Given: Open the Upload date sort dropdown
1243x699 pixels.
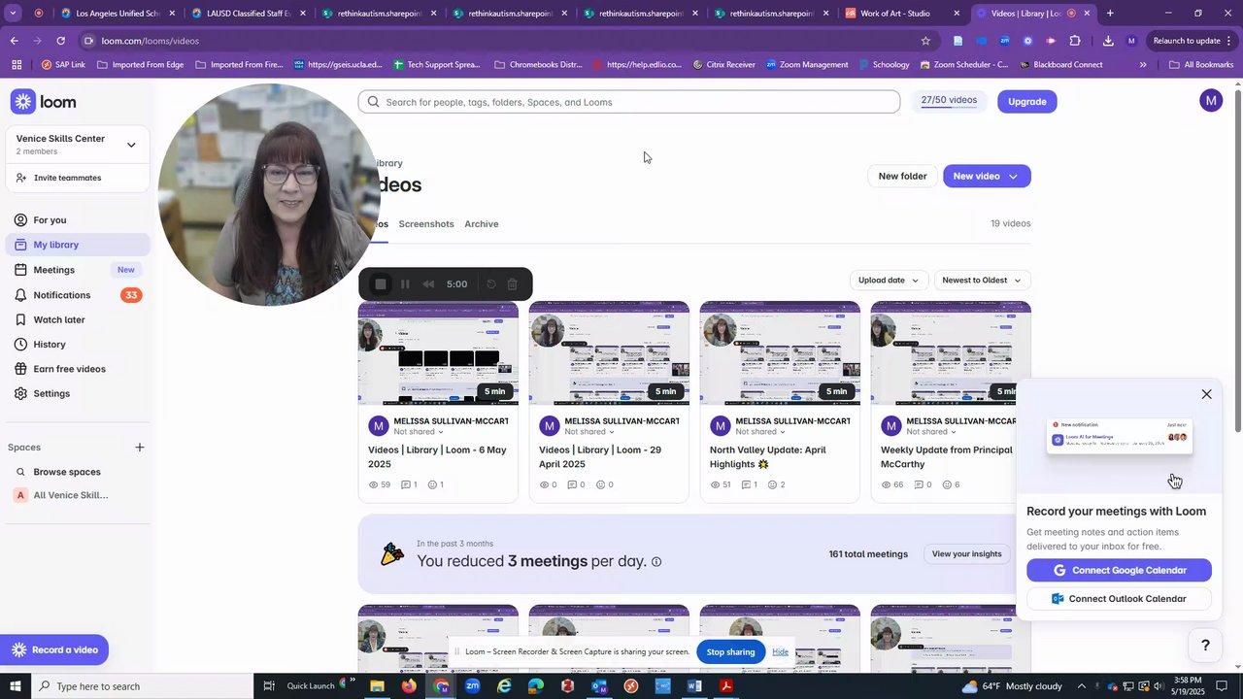Looking at the screenshot, I should pos(889,281).
